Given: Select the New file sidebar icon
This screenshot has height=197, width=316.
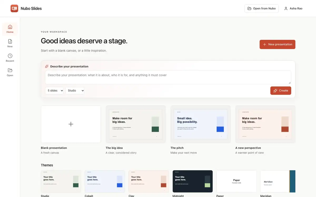Looking at the screenshot, I should click(10, 41).
